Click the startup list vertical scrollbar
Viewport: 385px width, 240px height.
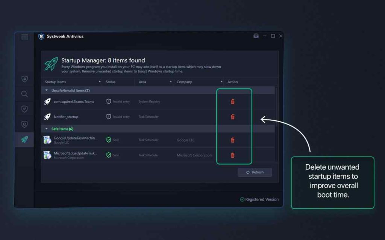point(276,107)
